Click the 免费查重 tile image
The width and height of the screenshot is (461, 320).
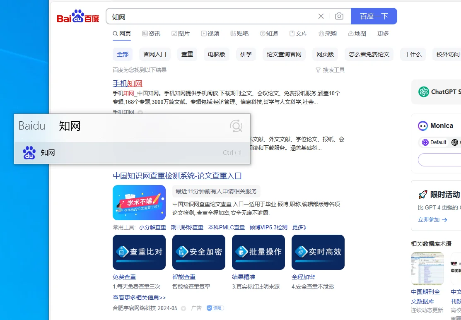[139, 252]
